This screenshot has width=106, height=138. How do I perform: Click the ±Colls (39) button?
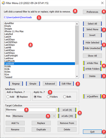point(67,116)
